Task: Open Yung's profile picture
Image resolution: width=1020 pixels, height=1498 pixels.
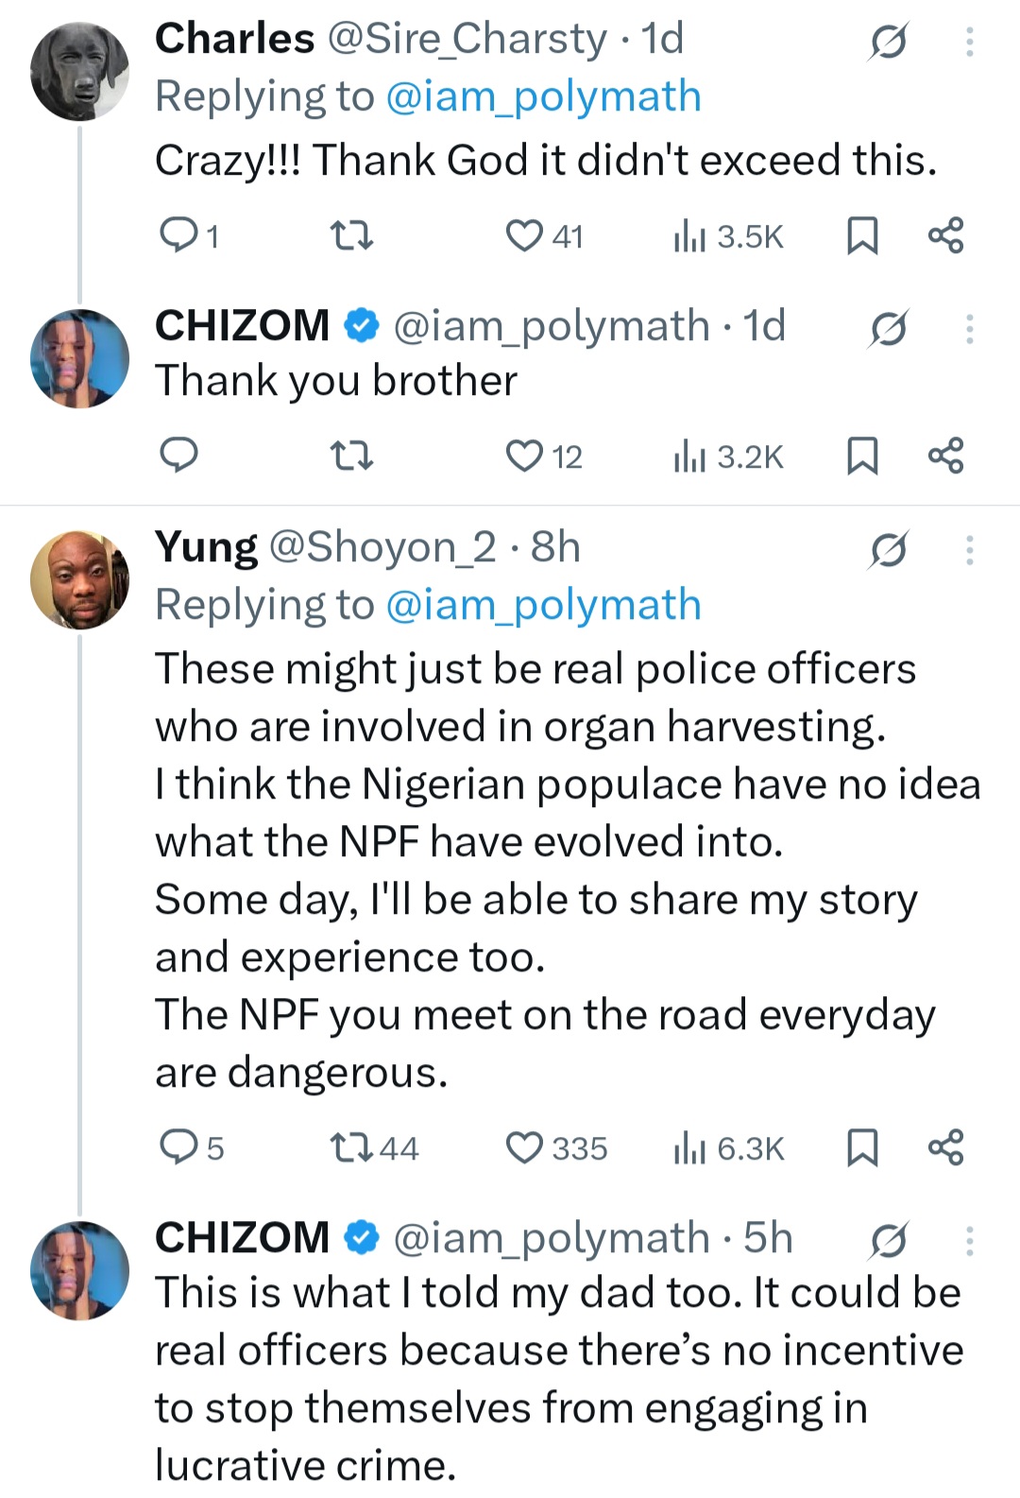Action: click(x=79, y=579)
